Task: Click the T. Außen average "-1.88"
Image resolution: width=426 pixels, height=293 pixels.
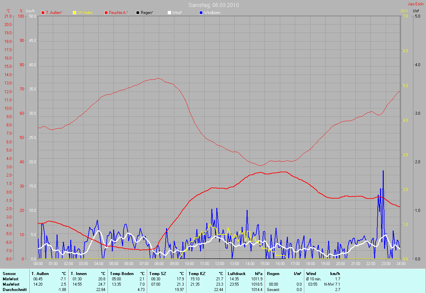Action: click(62, 290)
